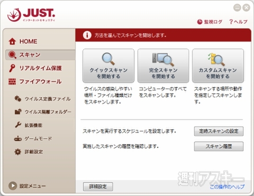Click the quick scan magnifying glass icon
The height and width of the screenshot is (196, 254).
point(108,59)
